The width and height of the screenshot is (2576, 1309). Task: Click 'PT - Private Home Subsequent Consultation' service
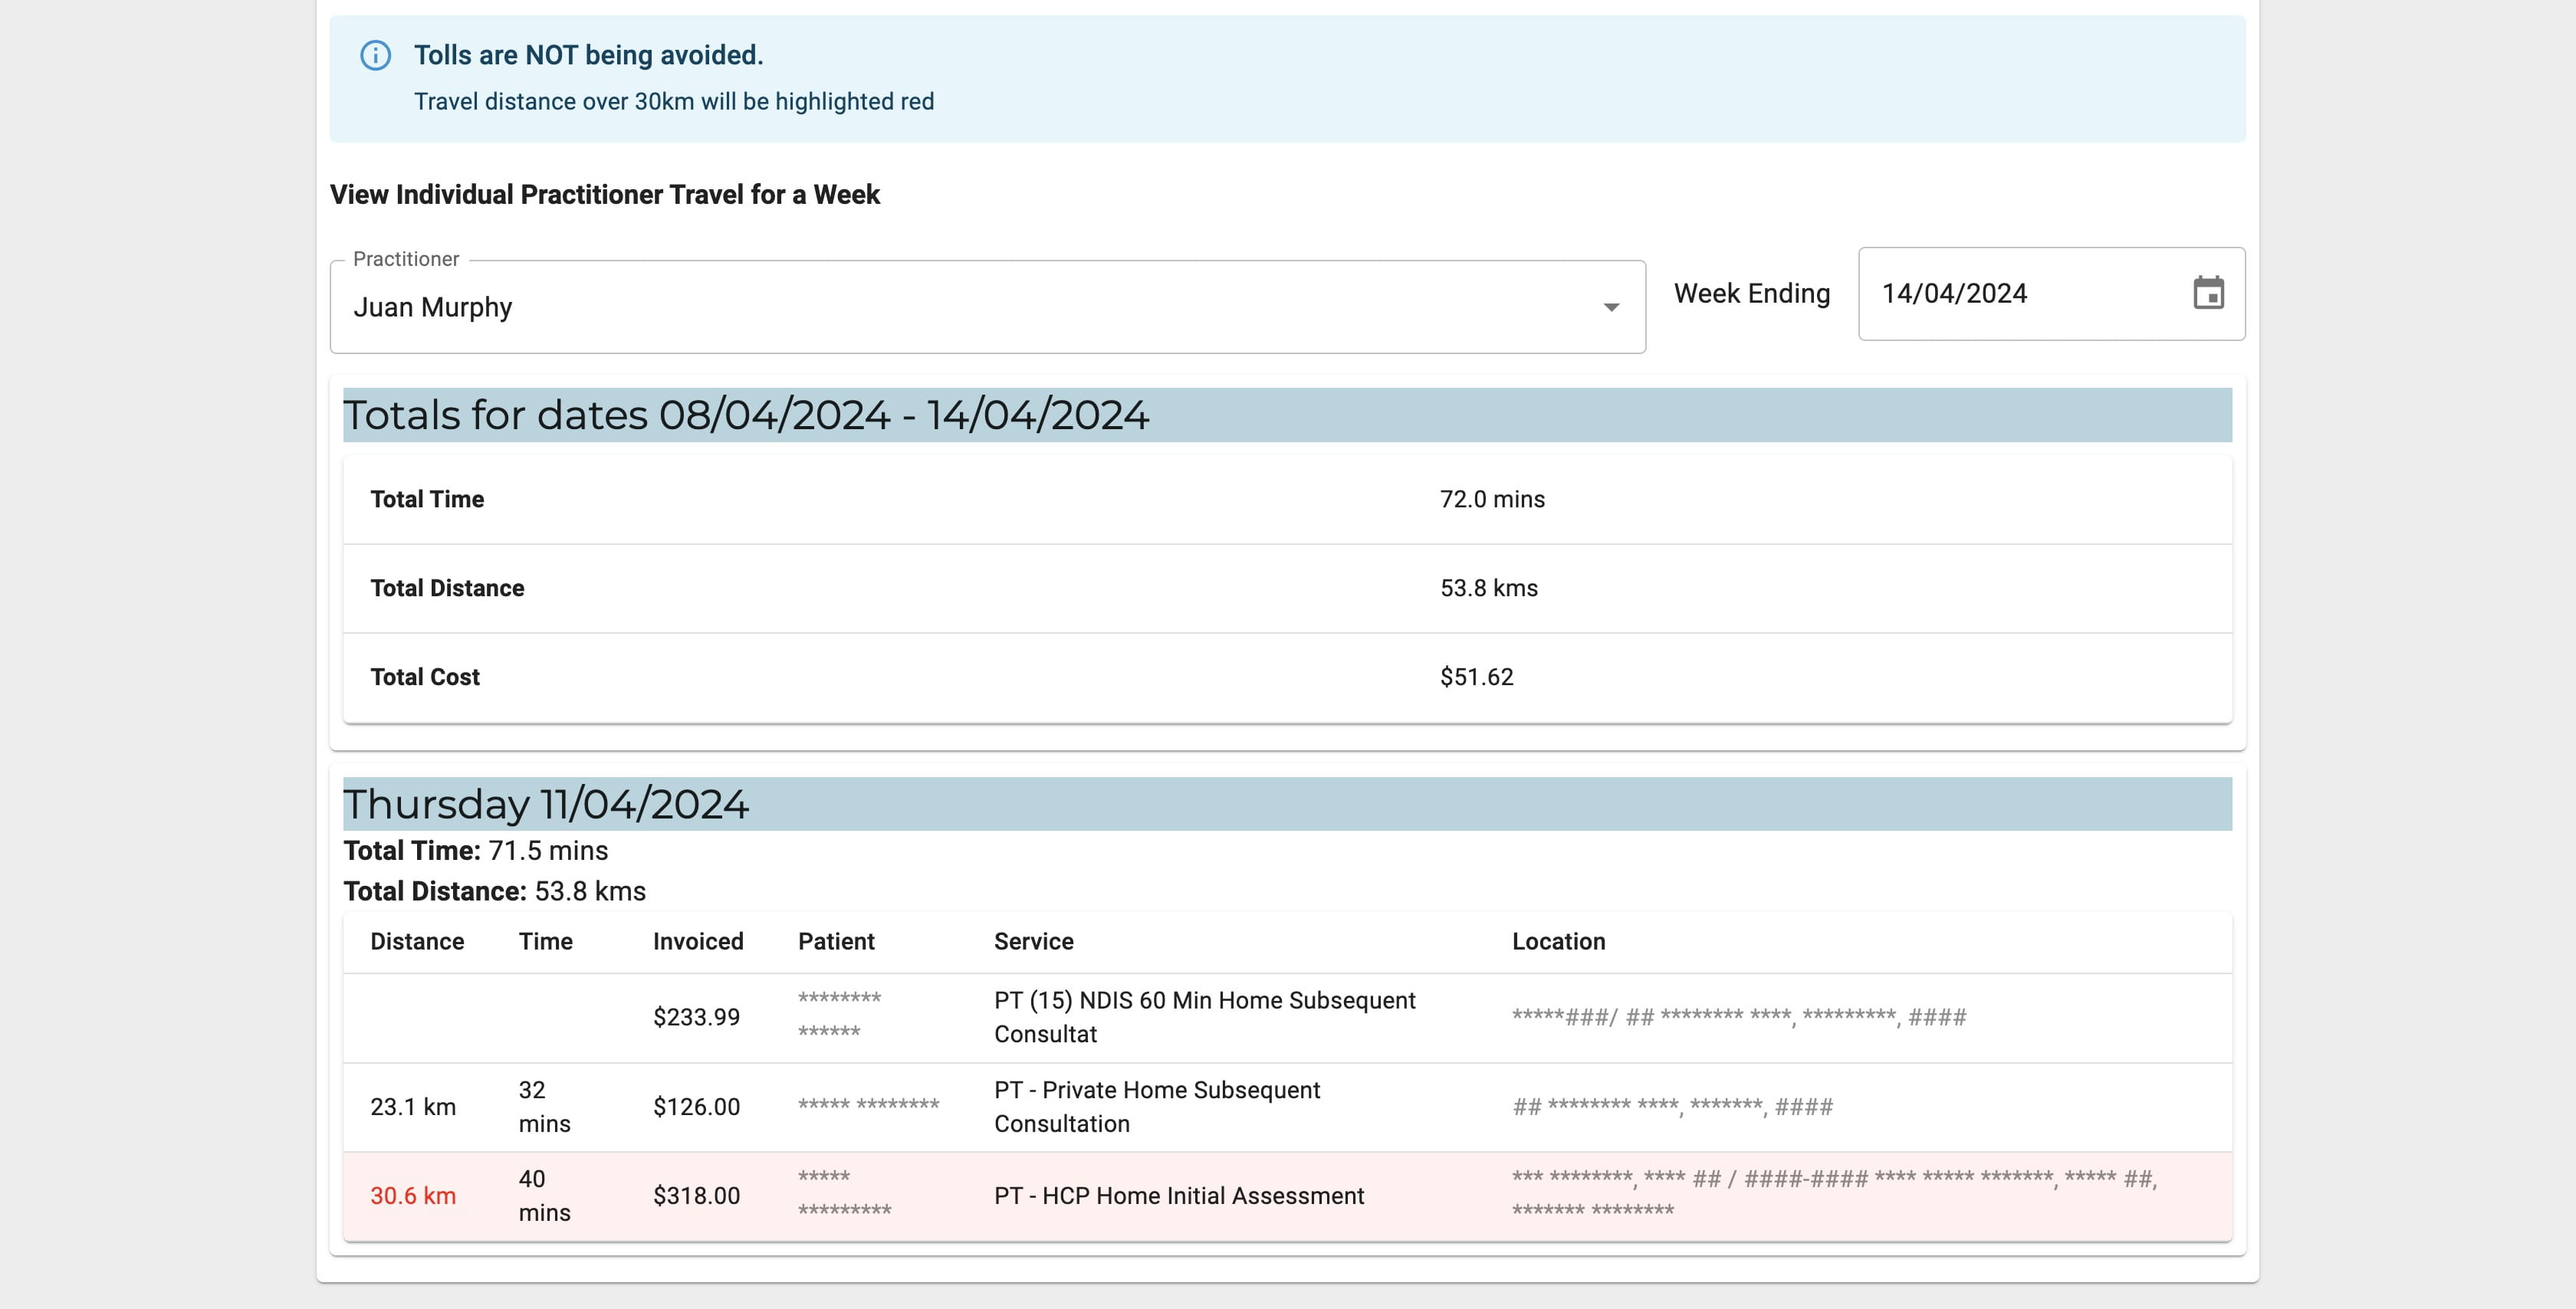click(x=1157, y=1107)
